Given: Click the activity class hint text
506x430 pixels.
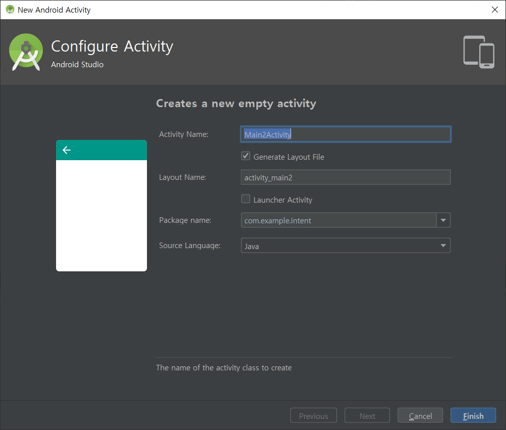Looking at the screenshot, I should coord(224,368).
